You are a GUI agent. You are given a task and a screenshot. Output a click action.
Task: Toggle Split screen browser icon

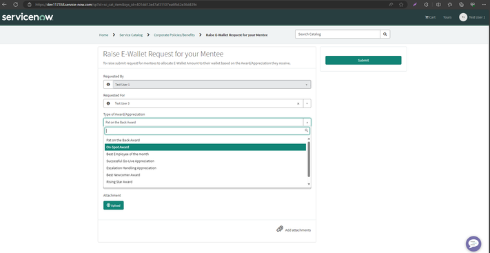click(x=438, y=5)
